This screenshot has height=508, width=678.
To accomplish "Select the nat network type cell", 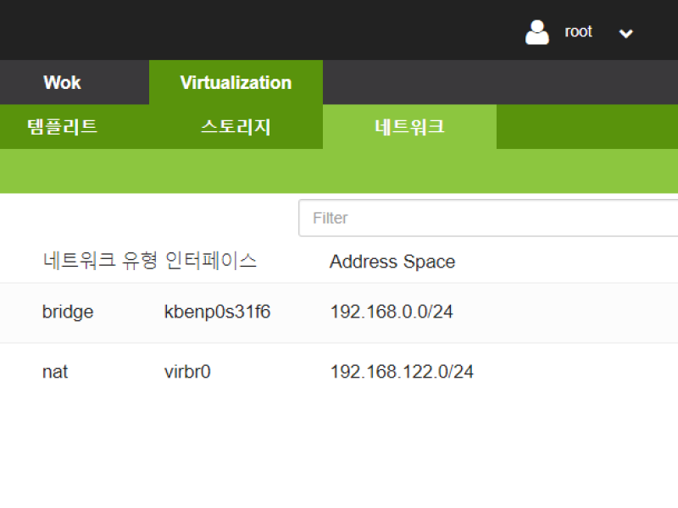I will pos(55,372).
